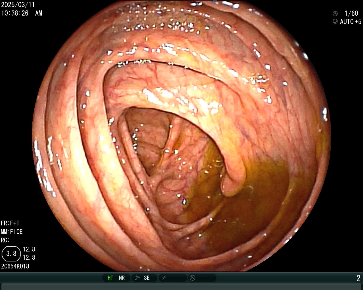Click the 10:38:26 AM time
The image size is (363, 290).
[22, 13]
